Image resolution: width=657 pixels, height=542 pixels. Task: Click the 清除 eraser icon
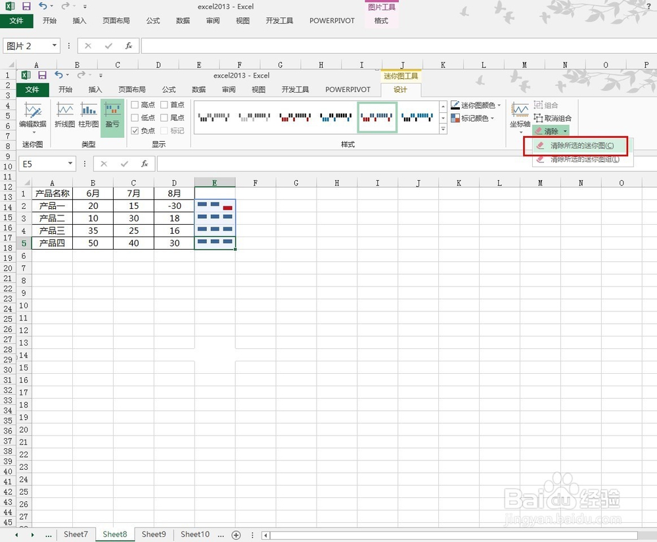tap(539, 131)
